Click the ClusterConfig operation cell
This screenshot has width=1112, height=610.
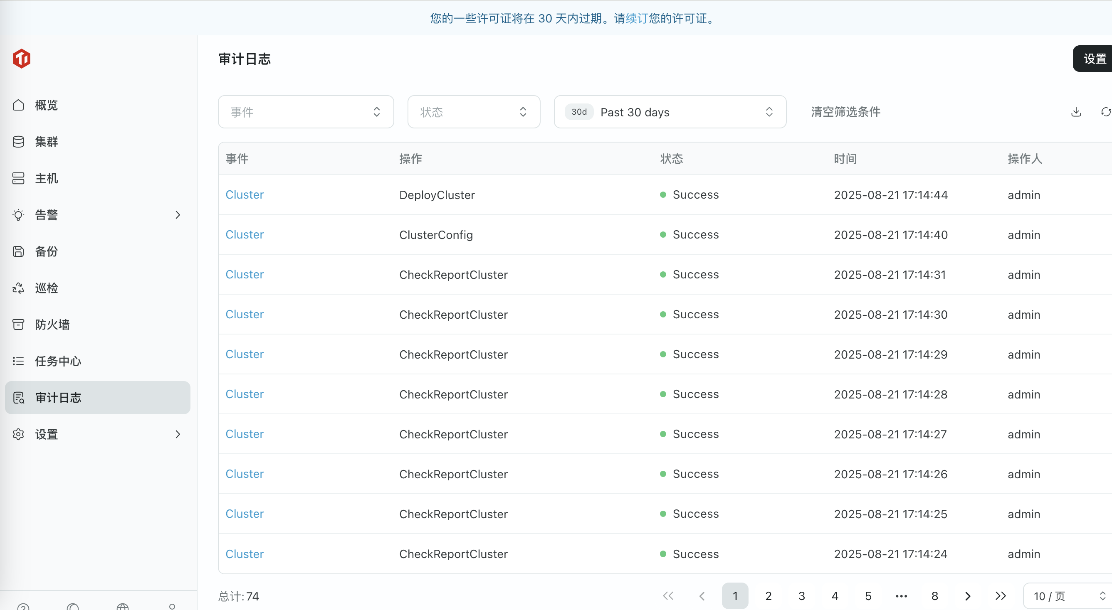pyautogui.click(x=436, y=235)
